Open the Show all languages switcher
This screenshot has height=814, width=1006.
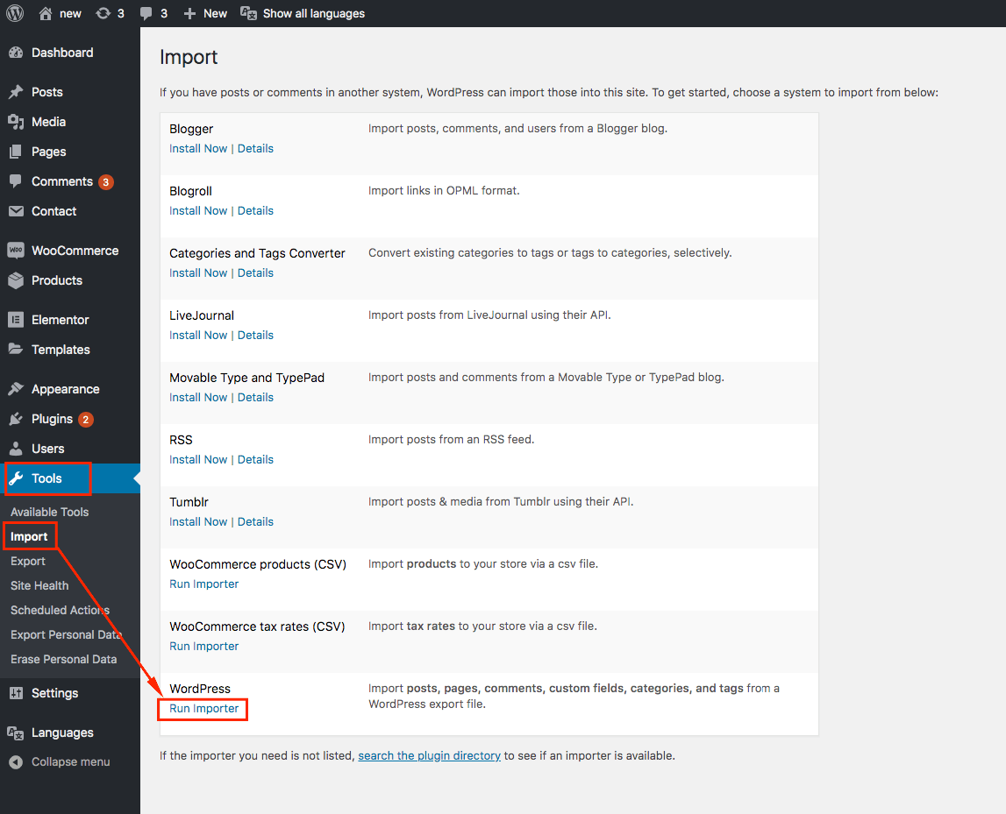coord(303,13)
